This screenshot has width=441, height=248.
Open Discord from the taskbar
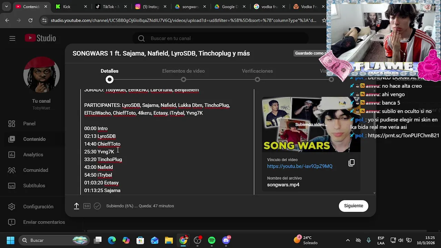point(226,240)
